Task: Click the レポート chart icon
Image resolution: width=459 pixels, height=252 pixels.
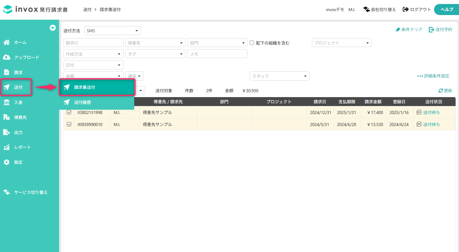Action: point(6,147)
